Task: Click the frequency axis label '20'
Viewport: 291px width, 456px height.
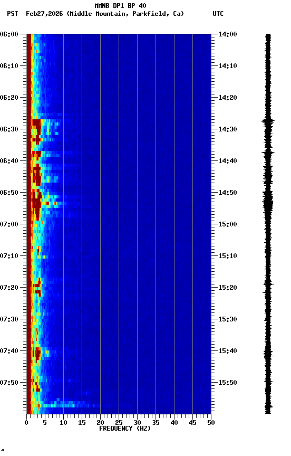Action: click(x=100, y=423)
